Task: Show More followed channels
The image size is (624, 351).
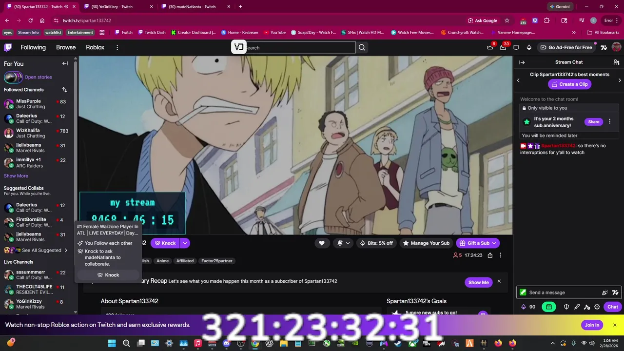Action: click(x=16, y=176)
